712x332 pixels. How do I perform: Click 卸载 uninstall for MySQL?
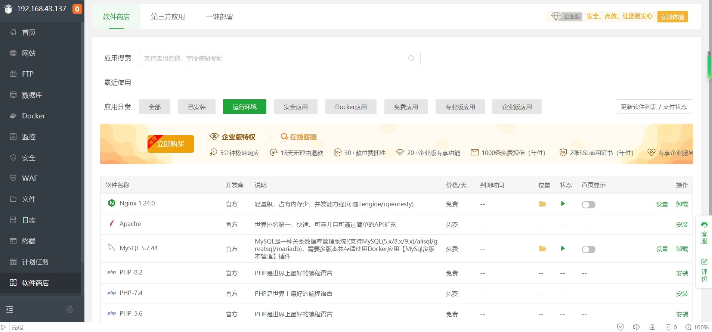tap(682, 249)
